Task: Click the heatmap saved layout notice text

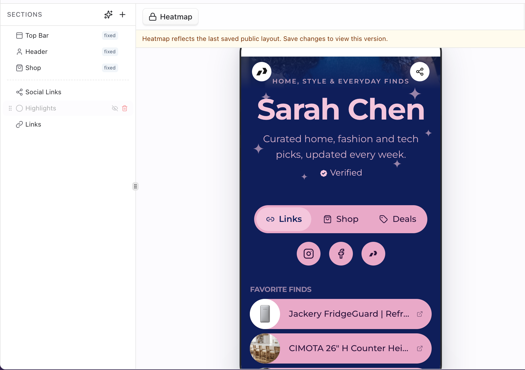Action: [x=265, y=39]
